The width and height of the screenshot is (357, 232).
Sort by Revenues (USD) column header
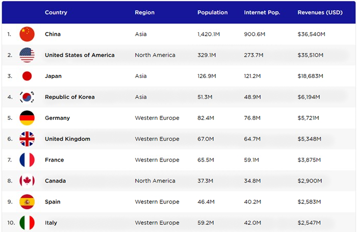click(x=321, y=12)
